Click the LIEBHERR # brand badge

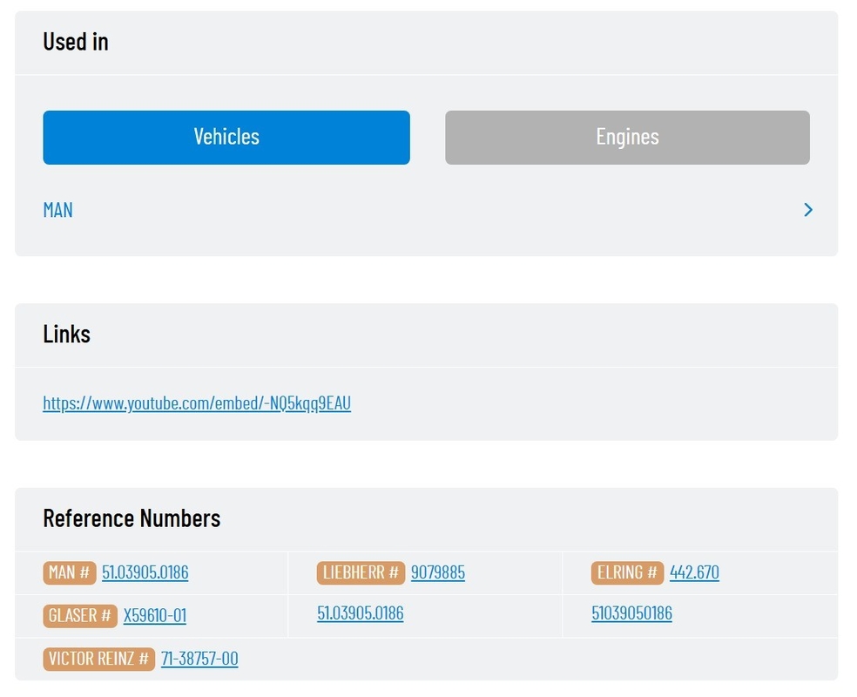point(361,573)
